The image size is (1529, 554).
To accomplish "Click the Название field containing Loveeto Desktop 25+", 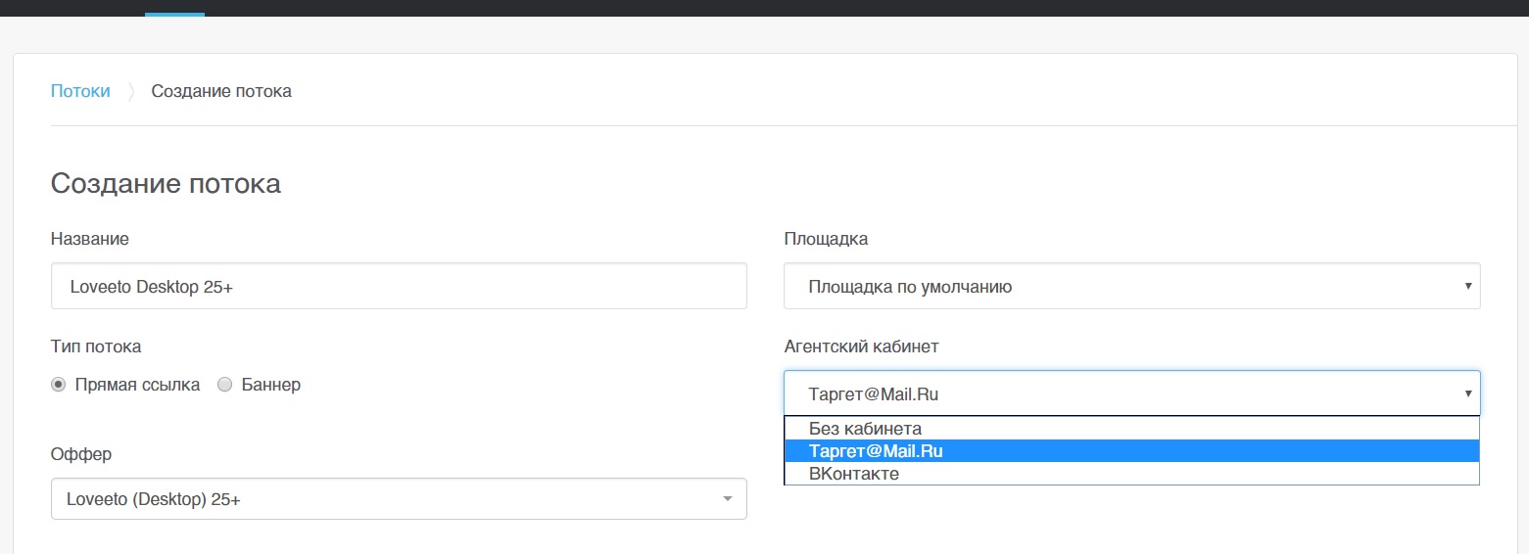I will pos(399,286).
